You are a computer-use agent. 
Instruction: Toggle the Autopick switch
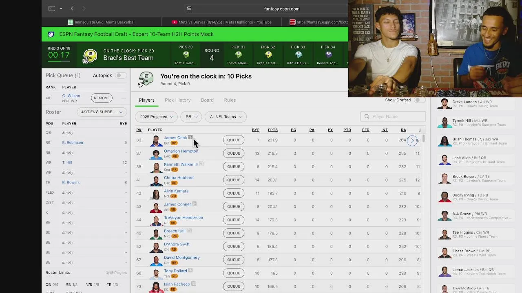point(120,75)
